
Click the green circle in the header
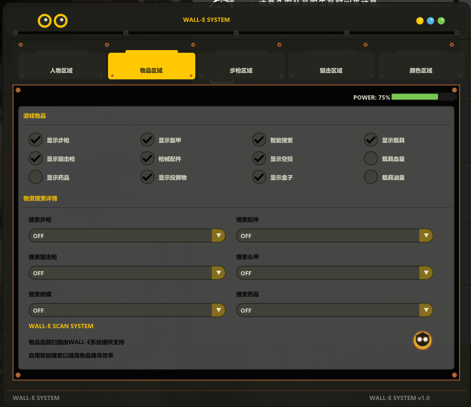click(x=441, y=21)
